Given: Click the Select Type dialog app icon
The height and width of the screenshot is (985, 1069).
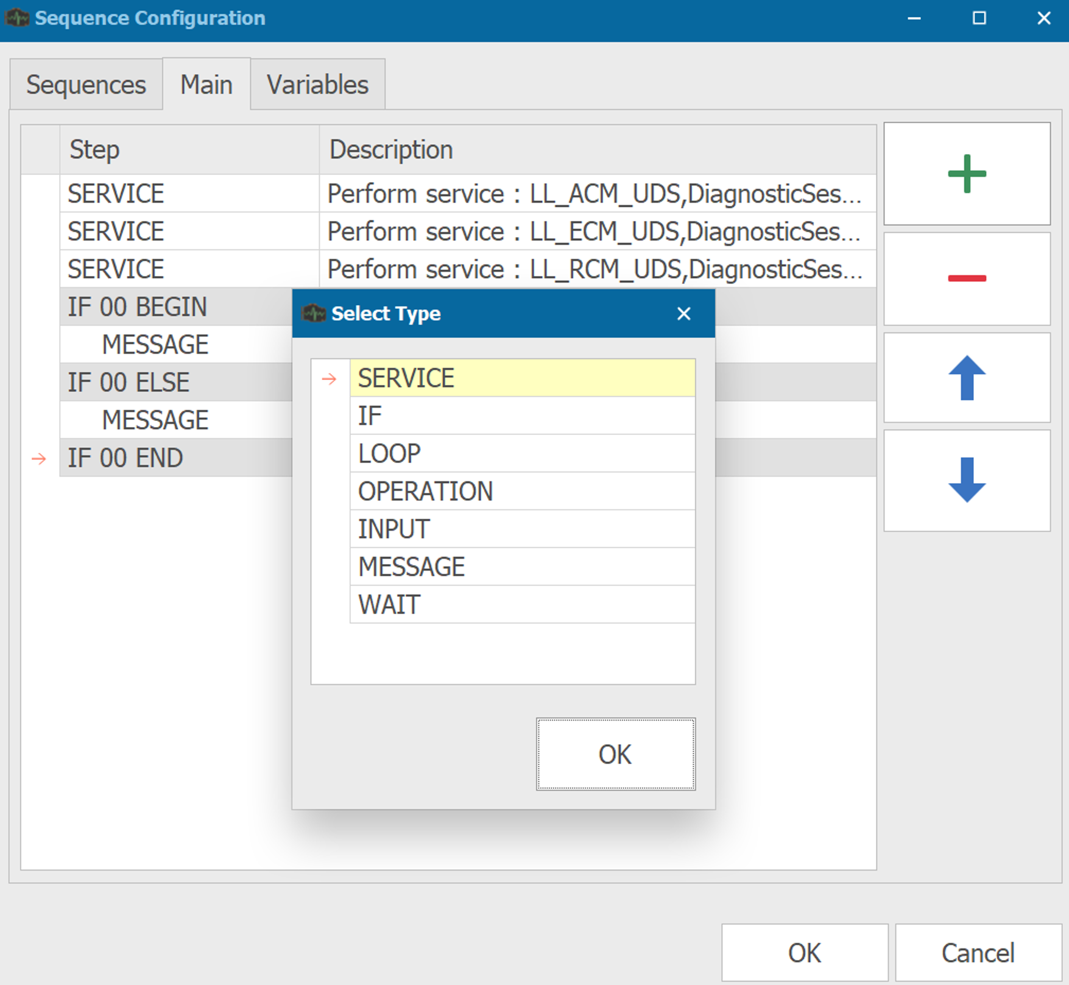Looking at the screenshot, I should point(314,314).
